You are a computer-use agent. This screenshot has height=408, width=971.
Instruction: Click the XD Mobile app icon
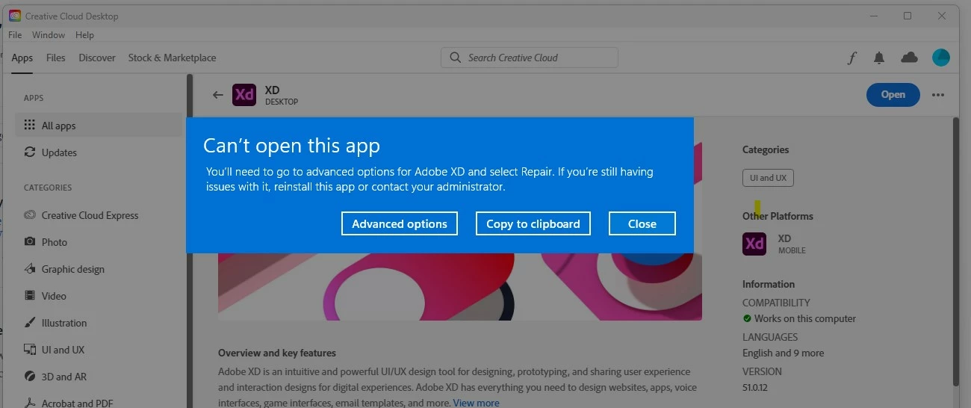[754, 244]
